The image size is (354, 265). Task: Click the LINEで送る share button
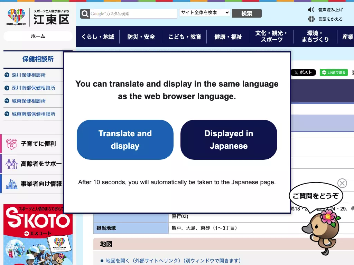334,72
